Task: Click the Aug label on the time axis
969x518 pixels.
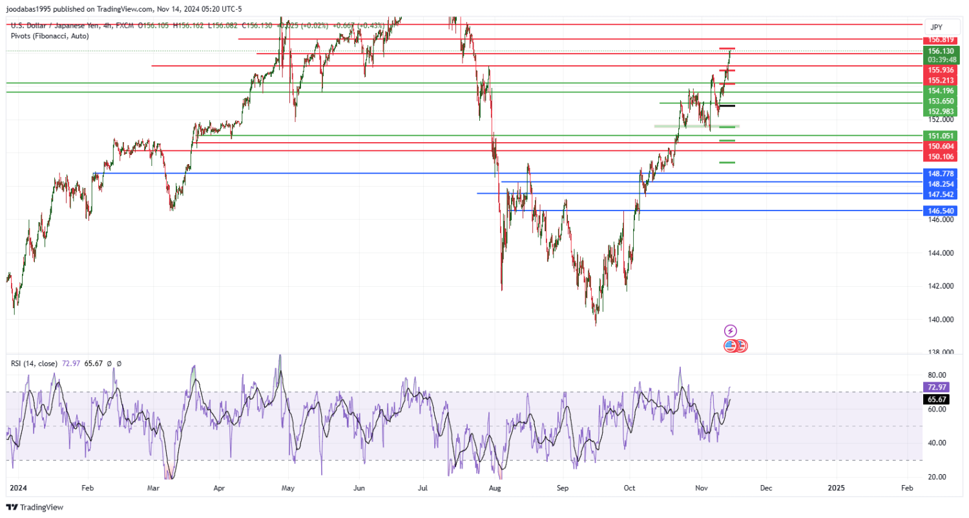Action: pos(495,488)
